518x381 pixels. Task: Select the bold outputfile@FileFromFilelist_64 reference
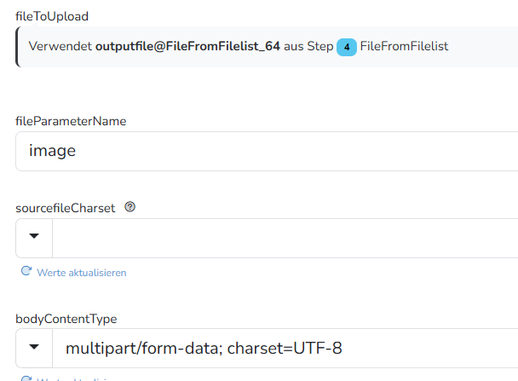187,46
